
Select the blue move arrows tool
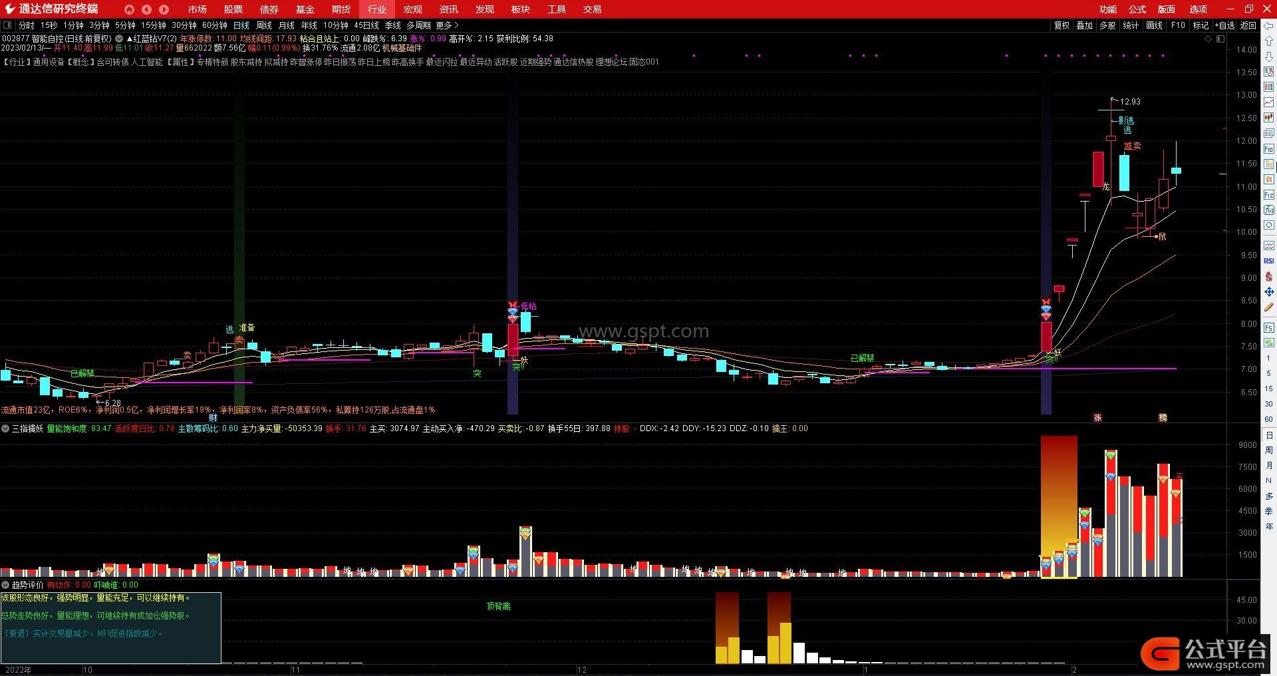[x=1269, y=291]
